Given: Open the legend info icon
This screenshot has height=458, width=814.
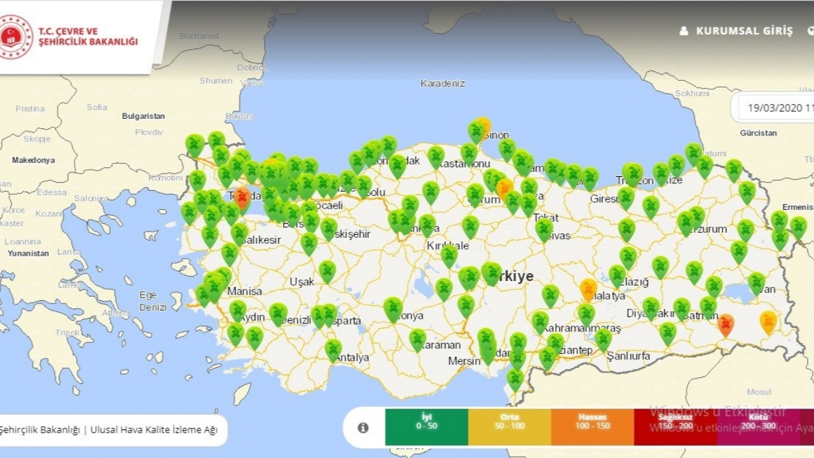Looking at the screenshot, I should 363,427.
